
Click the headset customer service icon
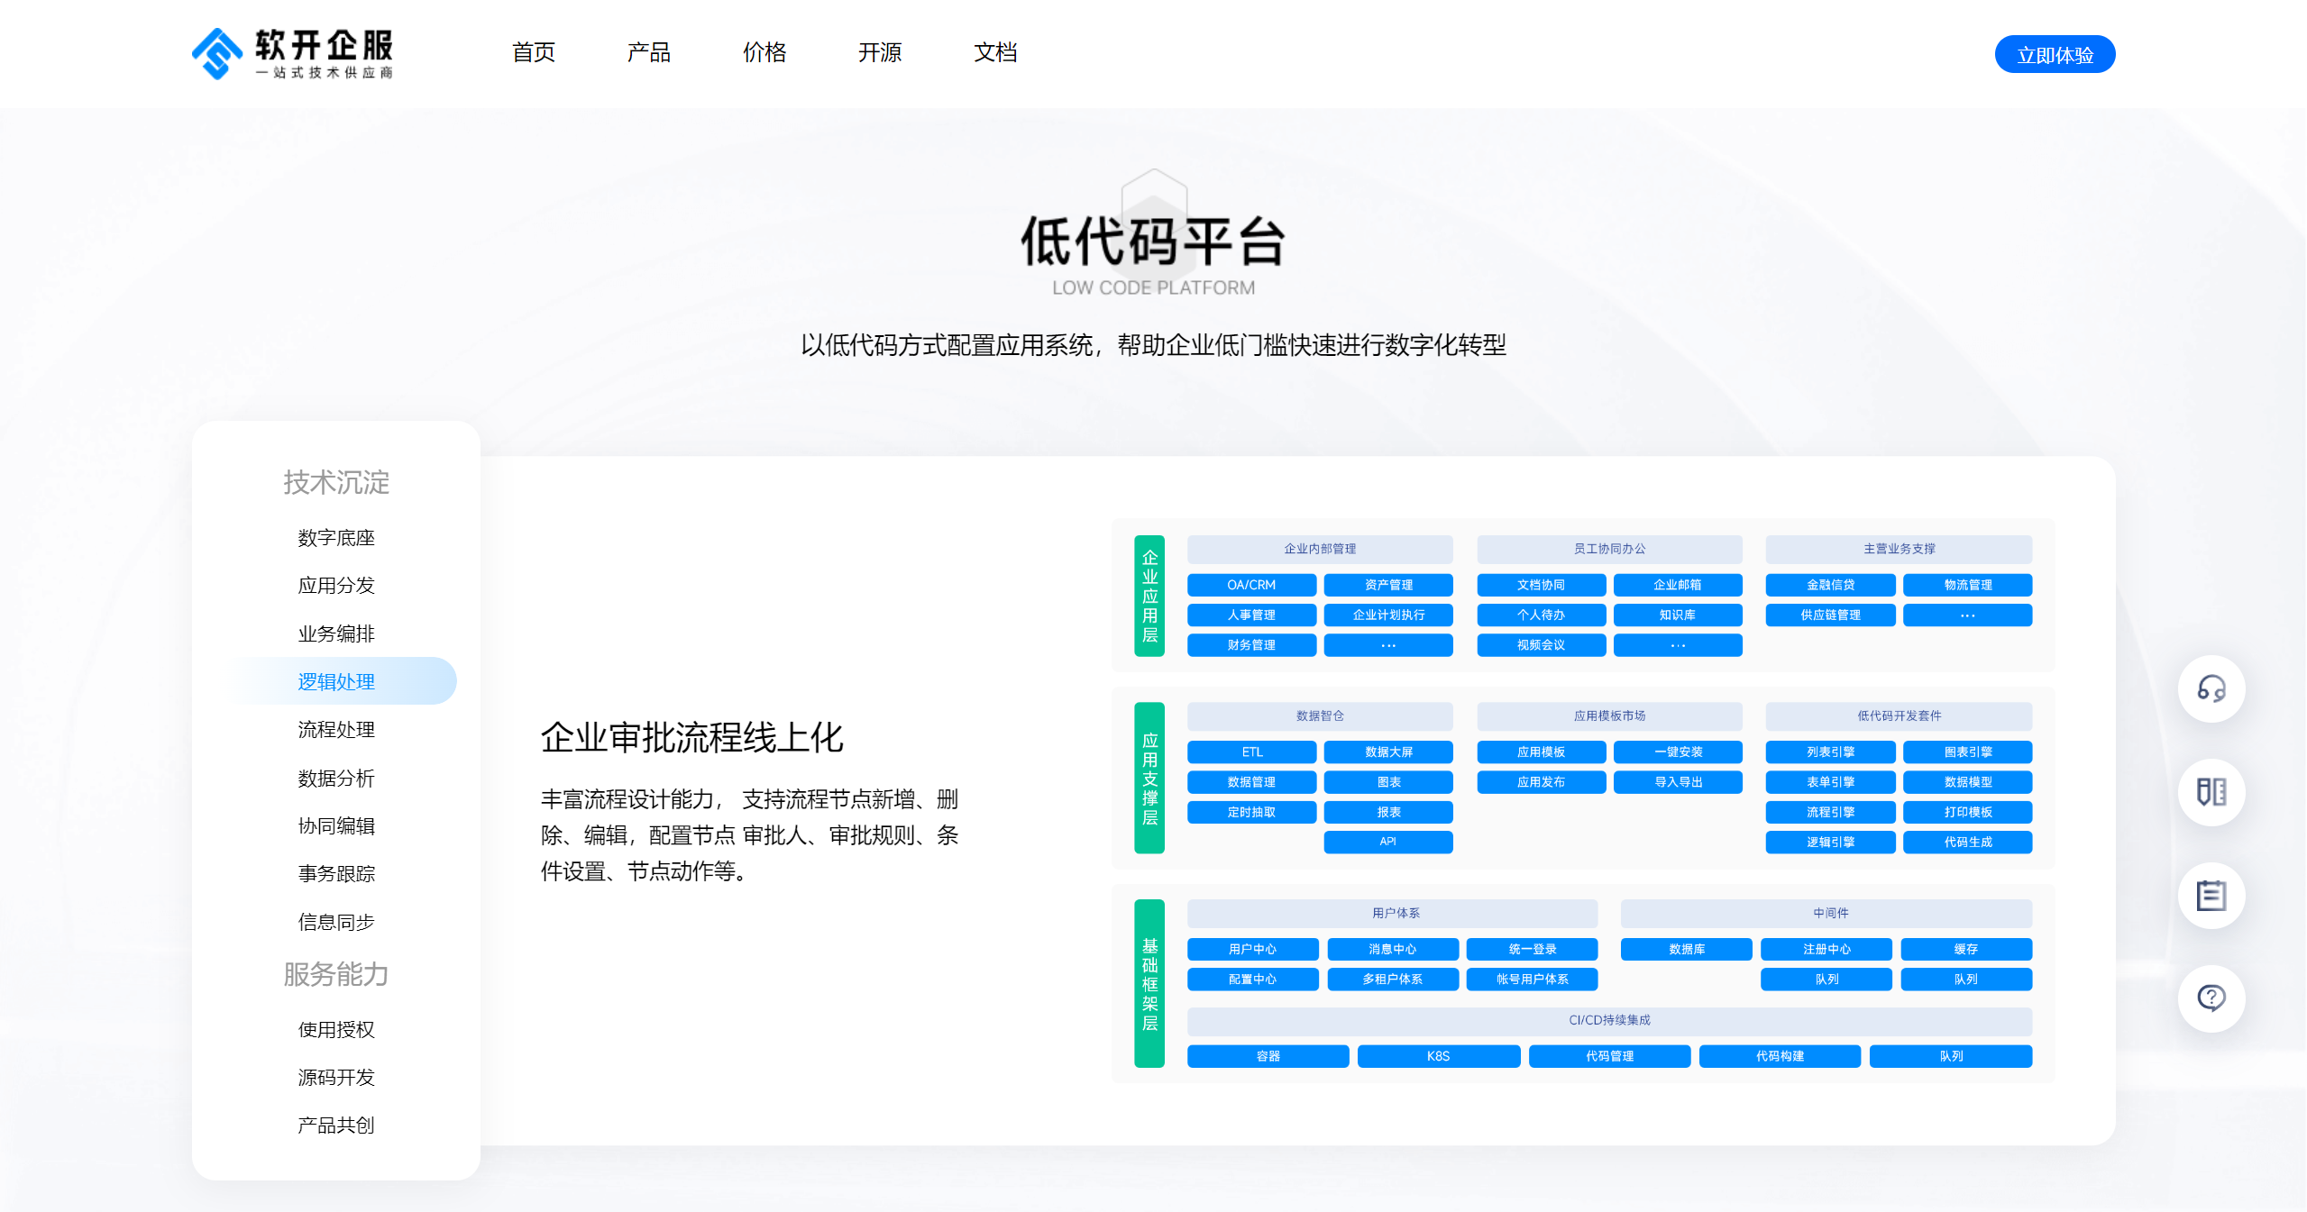pos(2210,689)
